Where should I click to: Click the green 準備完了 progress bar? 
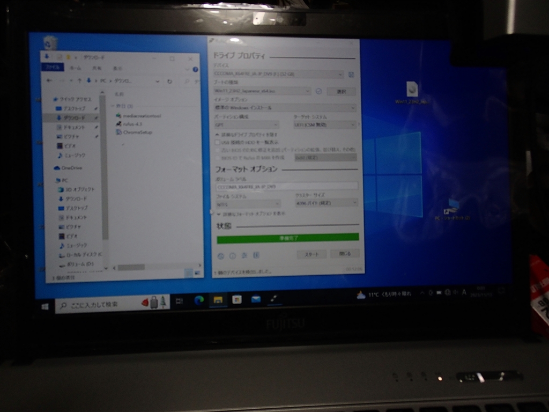[288, 238]
